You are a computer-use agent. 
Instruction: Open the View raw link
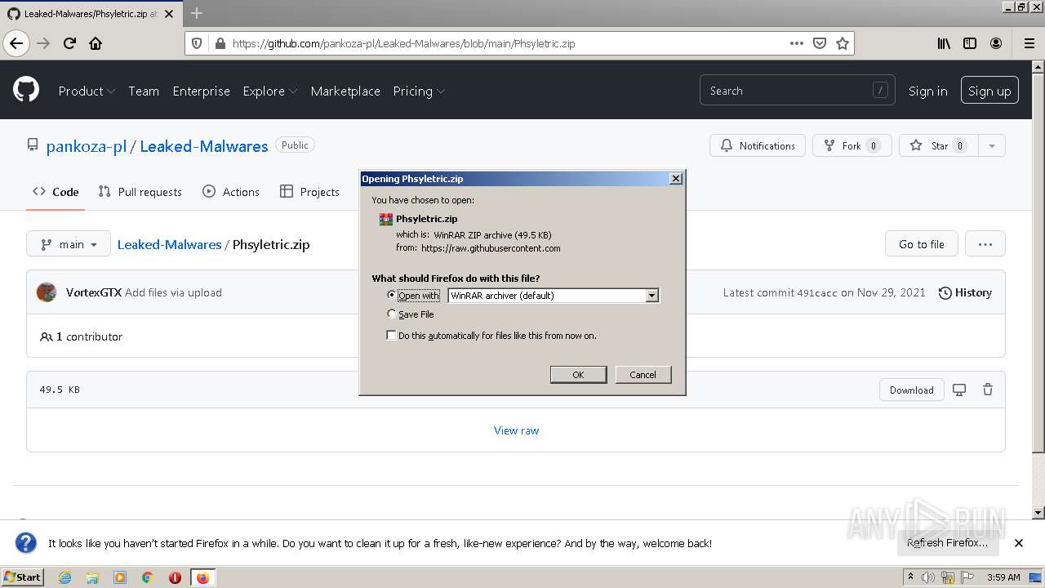click(x=516, y=430)
